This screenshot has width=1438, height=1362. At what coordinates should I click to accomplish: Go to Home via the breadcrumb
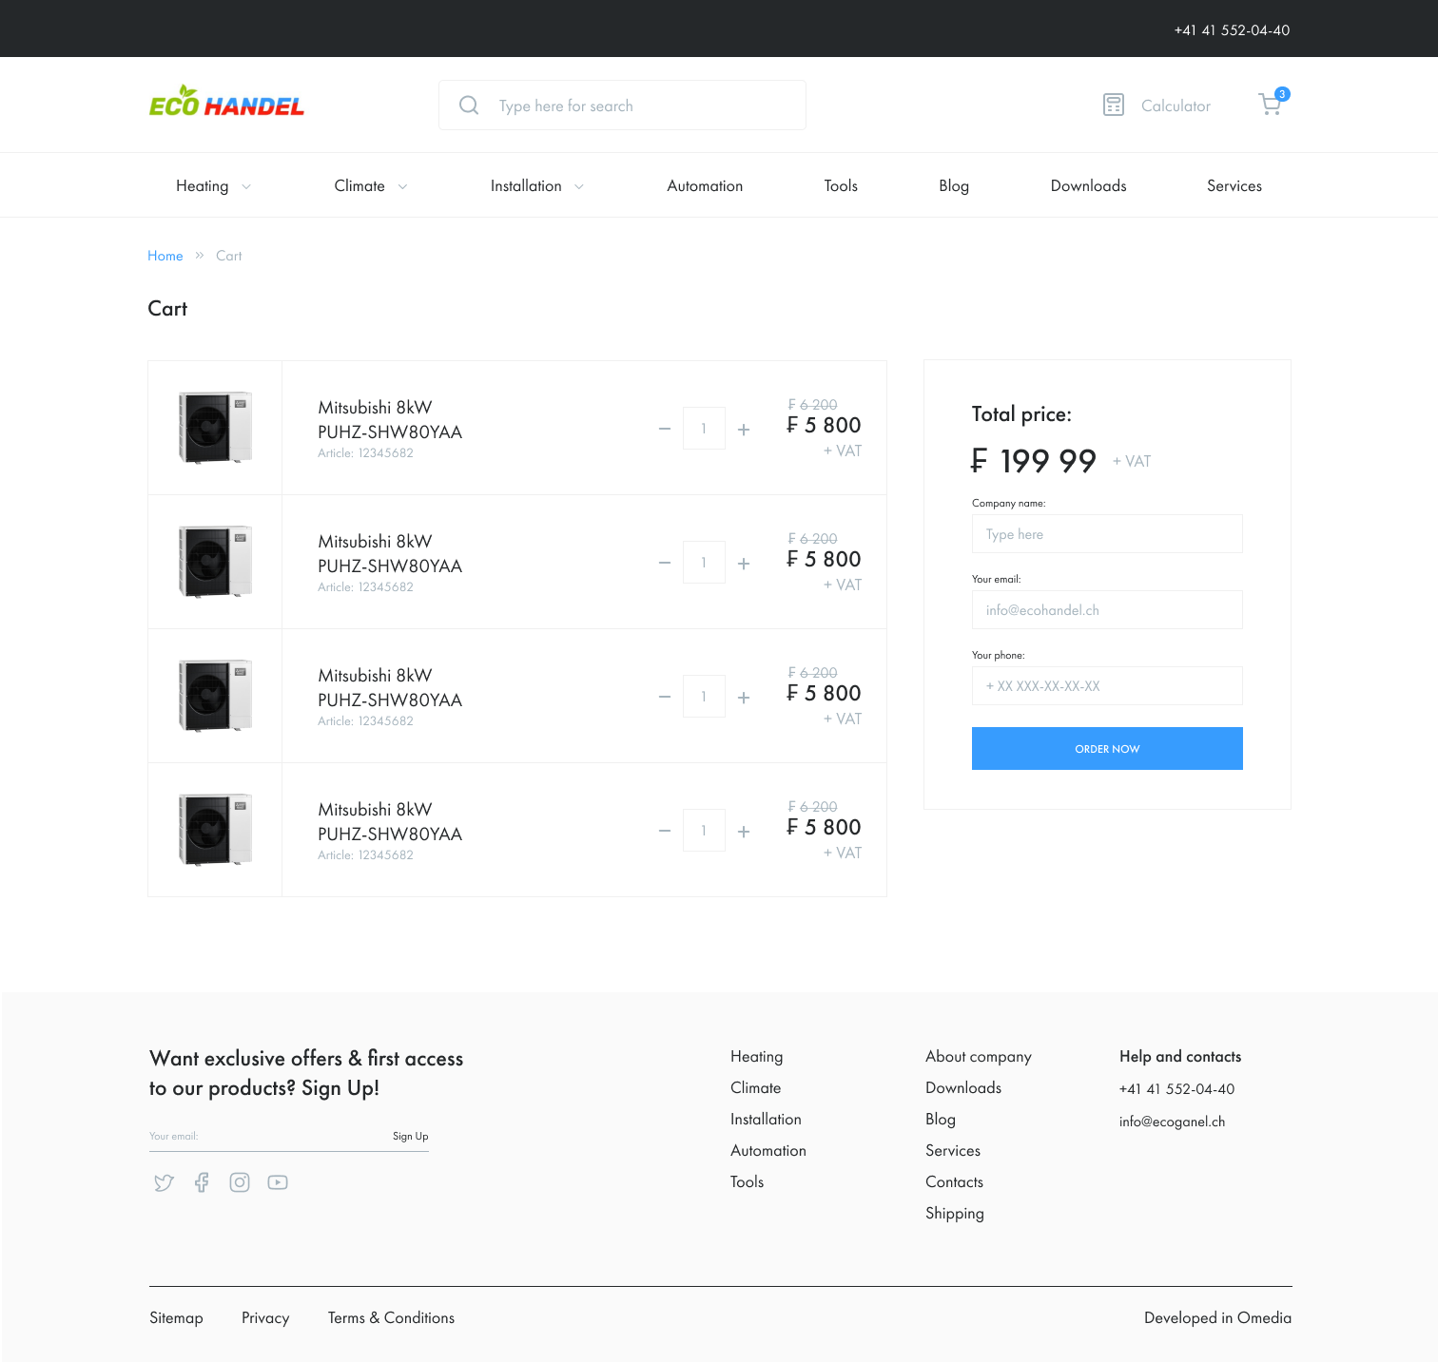[x=165, y=256]
